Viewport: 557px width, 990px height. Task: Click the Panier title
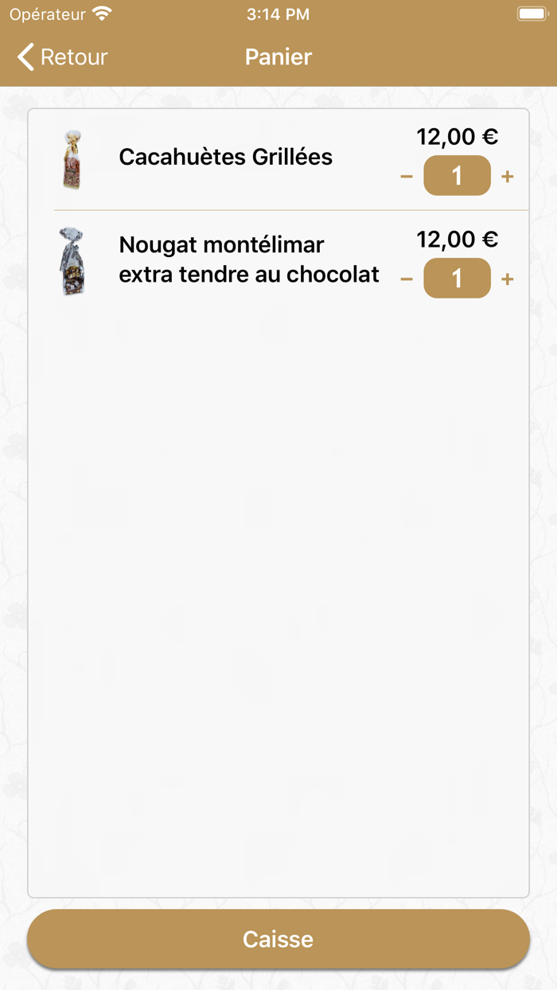[278, 57]
